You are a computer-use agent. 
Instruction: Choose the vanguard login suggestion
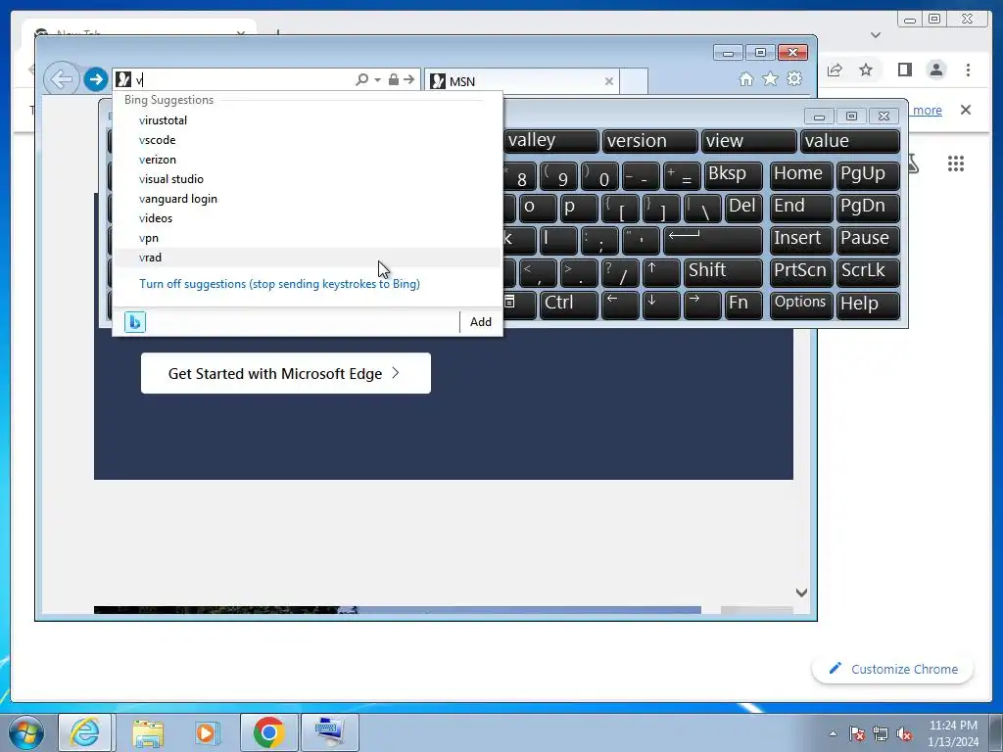click(x=307, y=199)
